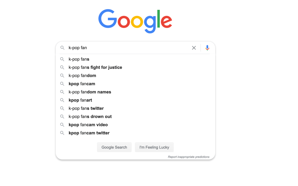Choose 'k-pop fans drown out' from suggestions
The image size is (298, 186).
[x=90, y=116]
